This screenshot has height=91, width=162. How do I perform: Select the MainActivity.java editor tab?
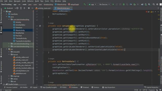click(x=63, y=8)
